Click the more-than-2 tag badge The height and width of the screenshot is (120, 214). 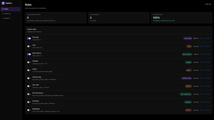coord(187,54)
